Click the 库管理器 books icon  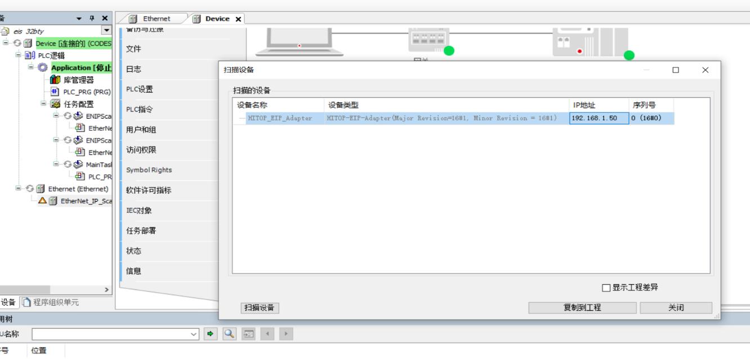55,80
